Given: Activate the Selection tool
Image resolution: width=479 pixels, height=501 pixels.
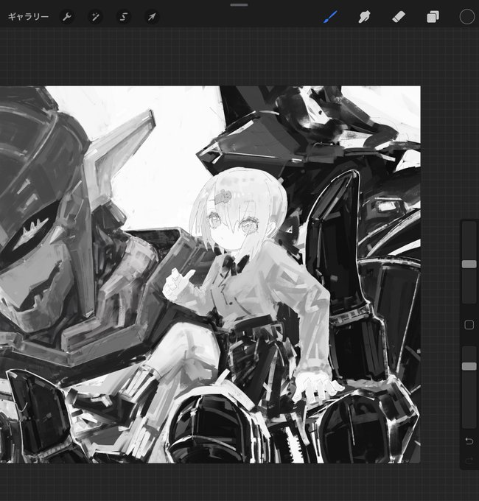Looking at the screenshot, I should coord(124,17).
